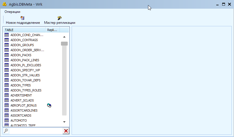Viewport: 234px width, 137px height.
Task: Select the ADDON_ORDER_SERV... table name
Action: click(x=27, y=50)
